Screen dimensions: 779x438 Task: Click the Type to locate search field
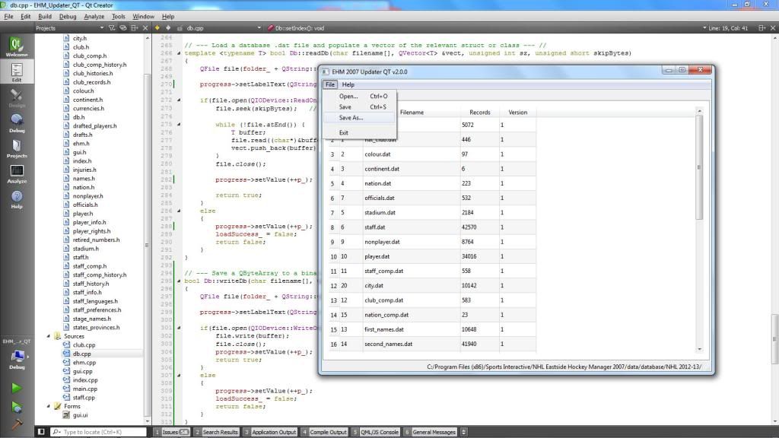point(98,432)
